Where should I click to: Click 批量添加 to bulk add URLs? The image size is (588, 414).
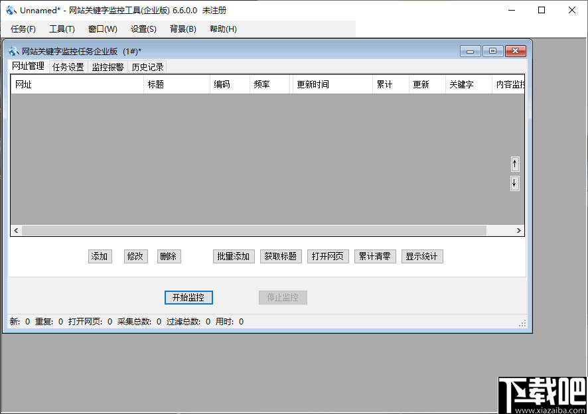tap(234, 256)
